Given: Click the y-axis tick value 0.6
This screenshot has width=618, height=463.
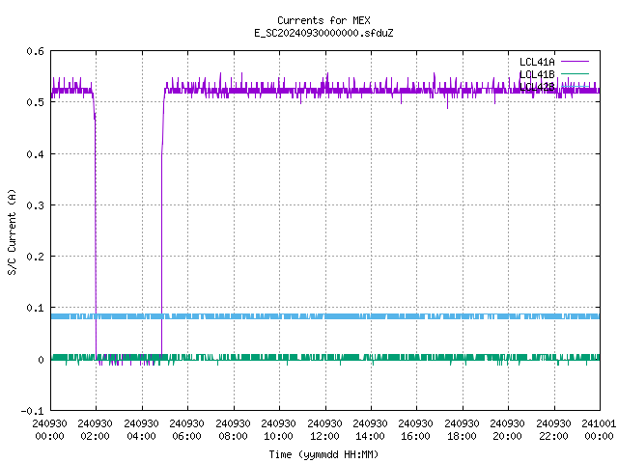Looking at the screenshot, I should pos(35,51).
